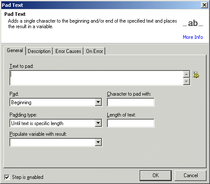Click the scroll up arrow in Text to pad

(187, 74)
